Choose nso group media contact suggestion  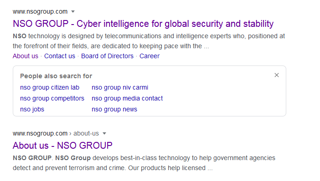(127, 99)
